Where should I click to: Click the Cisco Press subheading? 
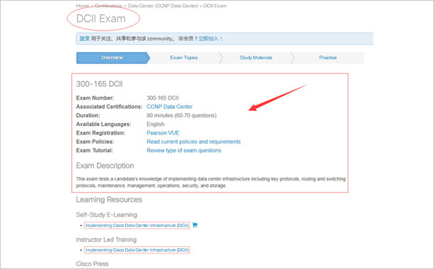92,264
